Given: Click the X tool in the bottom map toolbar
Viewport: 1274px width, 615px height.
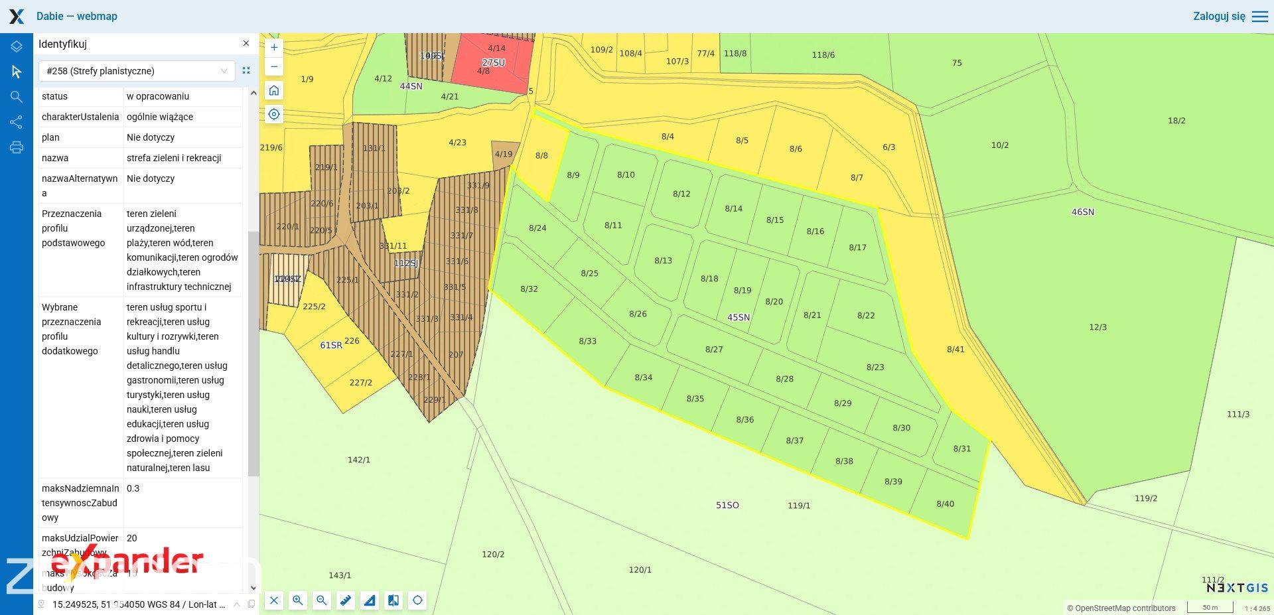Looking at the screenshot, I should tap(274, 600).
